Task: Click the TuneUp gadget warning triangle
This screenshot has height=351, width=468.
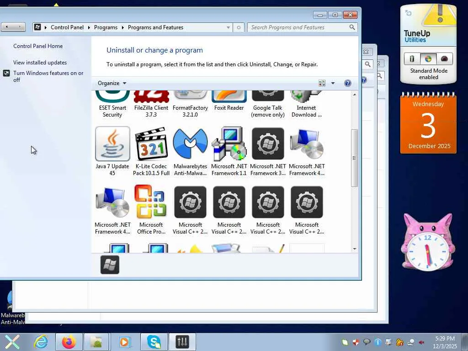Action: pos(440,16)
